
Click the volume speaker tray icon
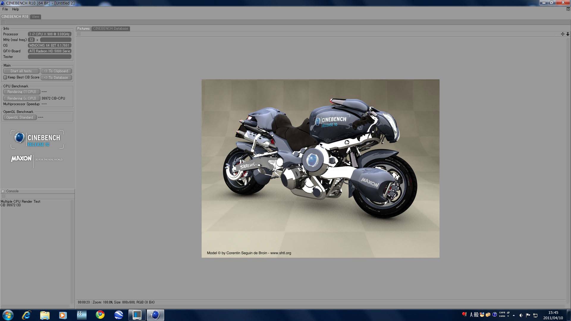(521, 315)
